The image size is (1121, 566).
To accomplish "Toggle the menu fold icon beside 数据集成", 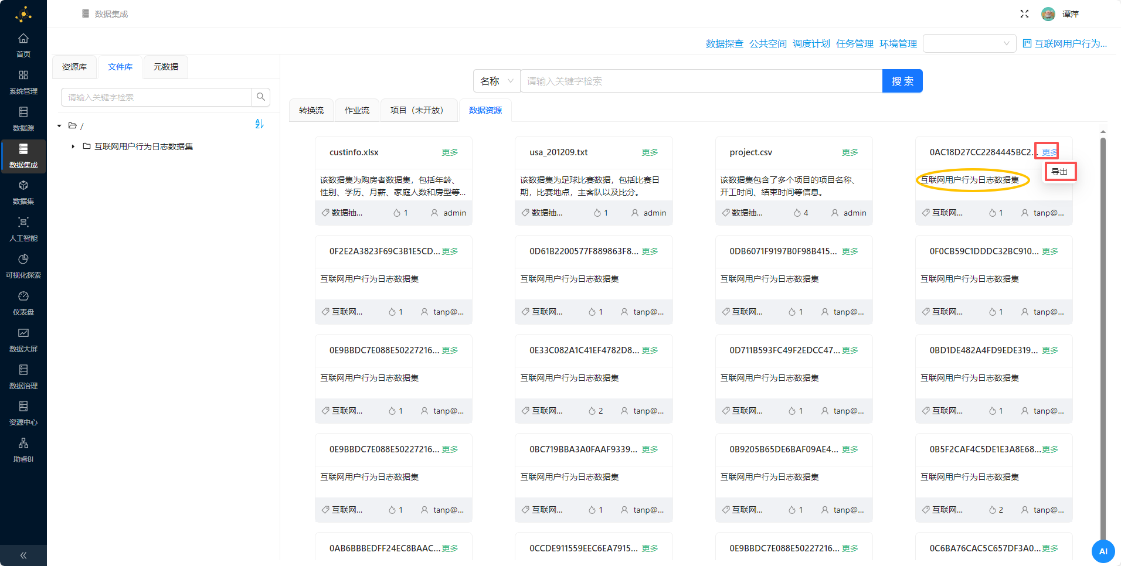I will 86,13.
